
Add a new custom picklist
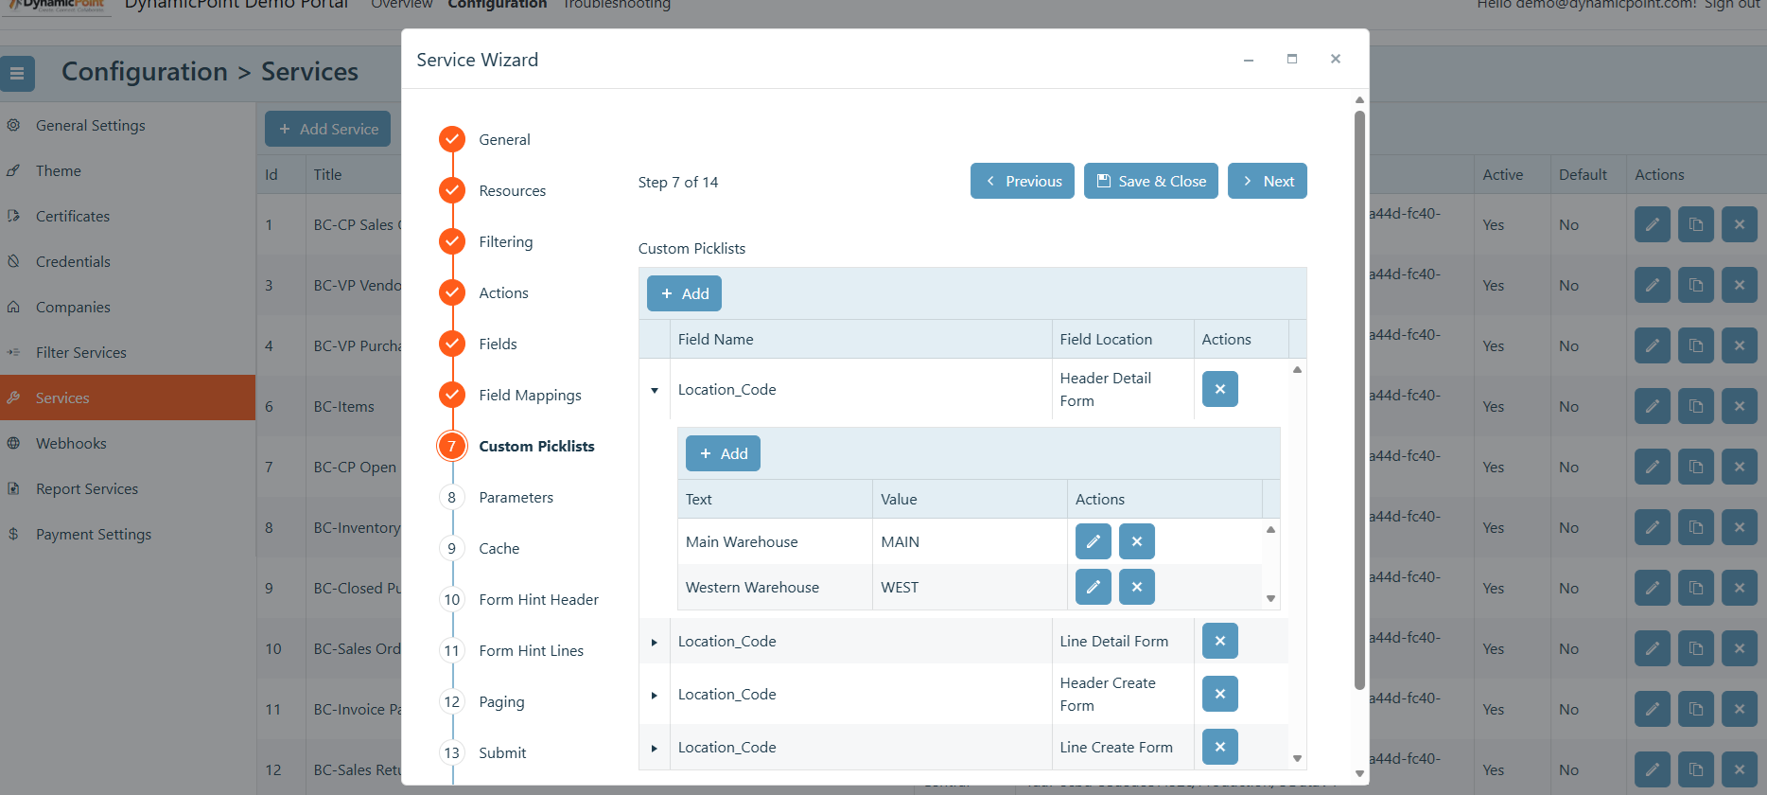click(x=684, y=293)
